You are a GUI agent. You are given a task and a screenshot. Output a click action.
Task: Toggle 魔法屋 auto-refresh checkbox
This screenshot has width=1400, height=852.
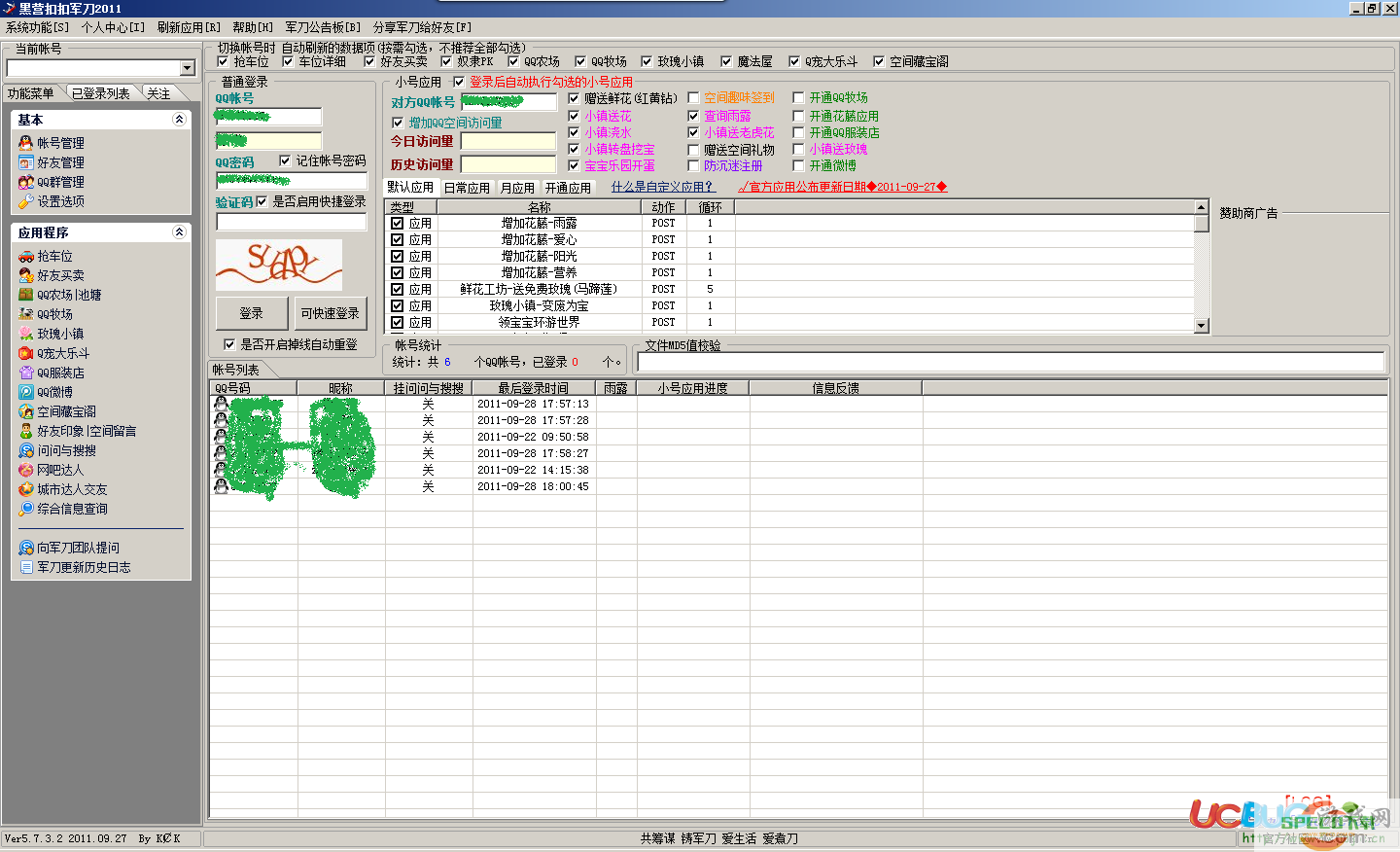point(726,61)
